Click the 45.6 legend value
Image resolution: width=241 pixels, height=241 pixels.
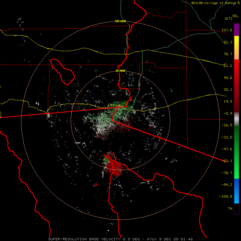228,78
